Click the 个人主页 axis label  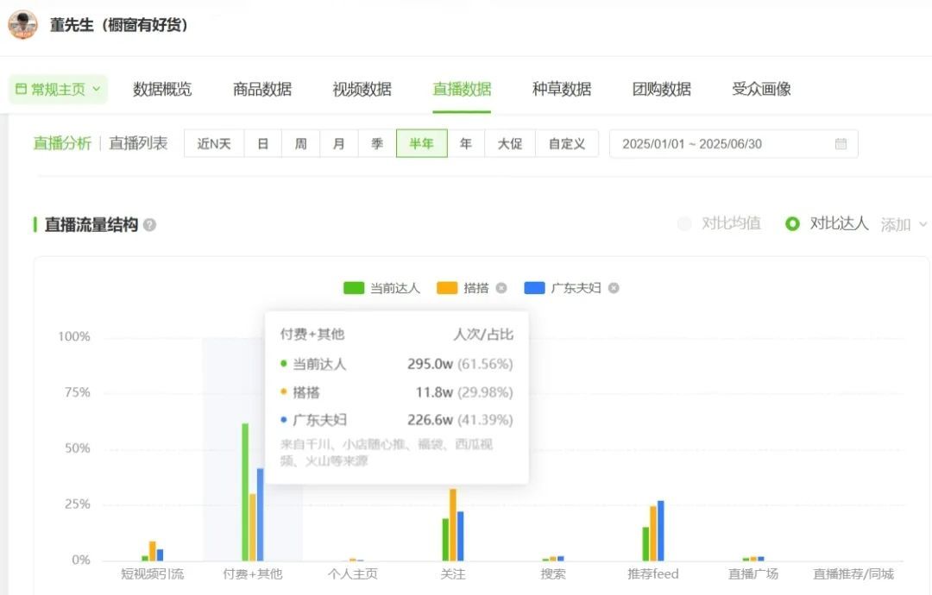tap(352, 574)
